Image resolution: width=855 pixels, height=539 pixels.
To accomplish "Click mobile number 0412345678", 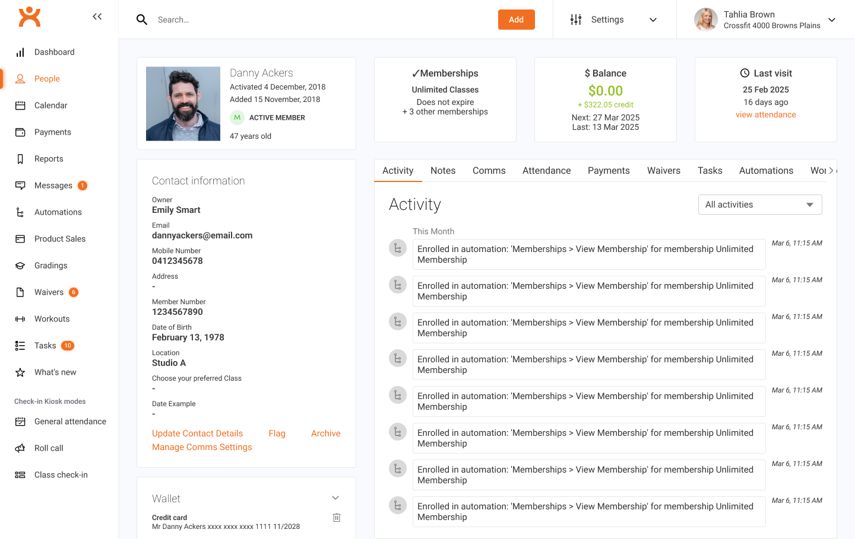I will coord(178,261).
